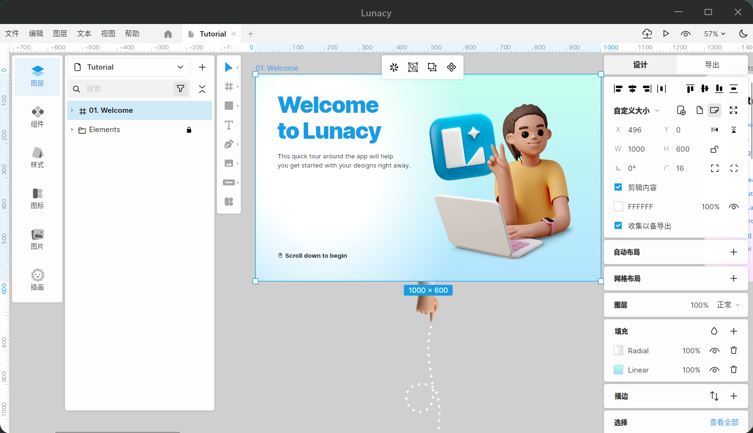Open the 组件 components sidebar panel
The height and width of the screenshot is (433, 753).
coord(37,117)
